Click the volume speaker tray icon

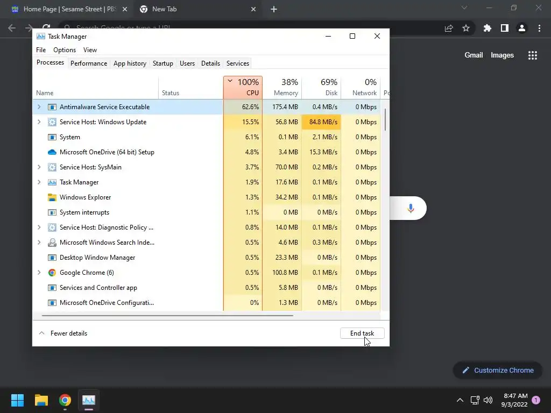488,400
